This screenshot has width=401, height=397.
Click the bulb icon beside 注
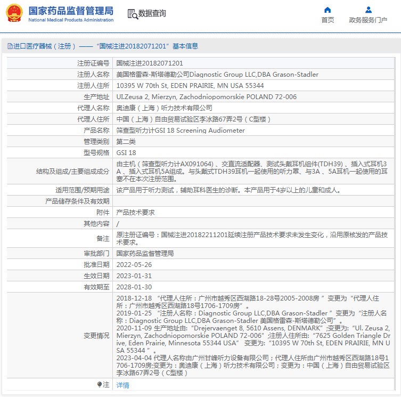click(99, 385)
